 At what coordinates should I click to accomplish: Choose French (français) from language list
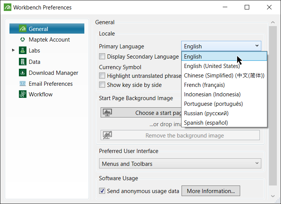[x=204, y=85]
